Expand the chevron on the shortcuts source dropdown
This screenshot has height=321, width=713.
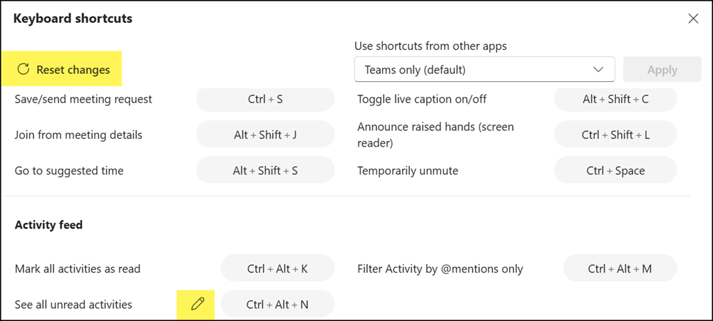(x=598, y=70)
